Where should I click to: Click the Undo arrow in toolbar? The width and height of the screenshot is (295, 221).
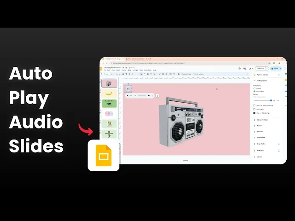tap(117, 74)
